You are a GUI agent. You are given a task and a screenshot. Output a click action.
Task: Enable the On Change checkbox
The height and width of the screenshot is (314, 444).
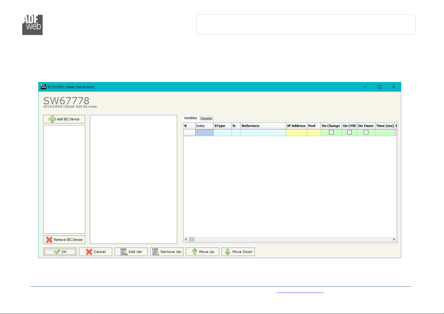click(331, 132)
